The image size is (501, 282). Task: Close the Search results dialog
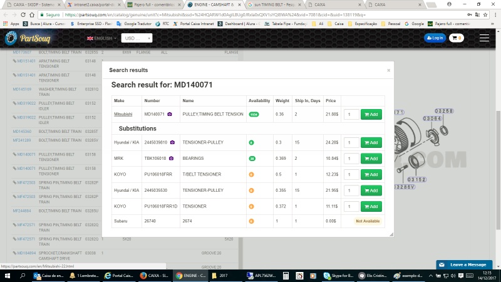(x=388, y=70)
